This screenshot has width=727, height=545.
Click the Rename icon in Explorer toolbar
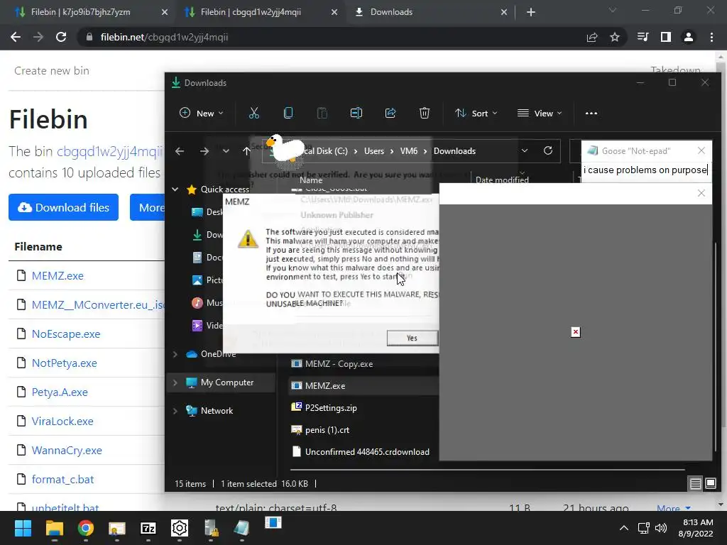coord(356,113)
